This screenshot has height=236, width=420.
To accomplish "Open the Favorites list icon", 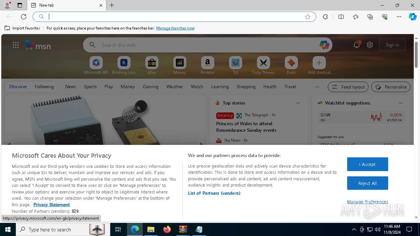I will [356, 17].
